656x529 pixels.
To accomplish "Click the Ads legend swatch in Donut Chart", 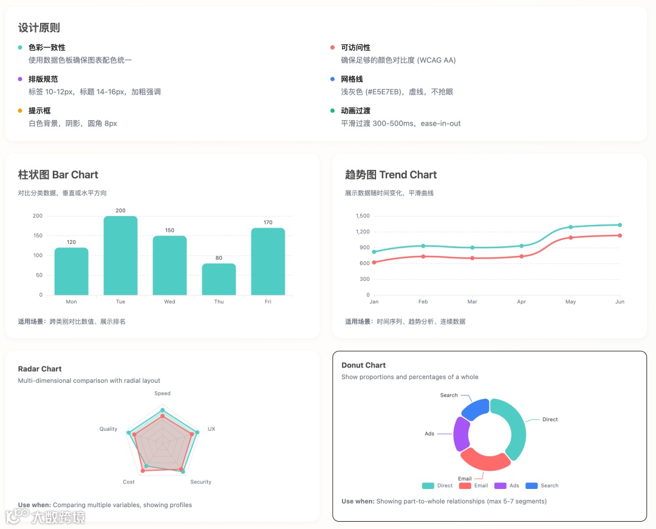I will [501, 485].
